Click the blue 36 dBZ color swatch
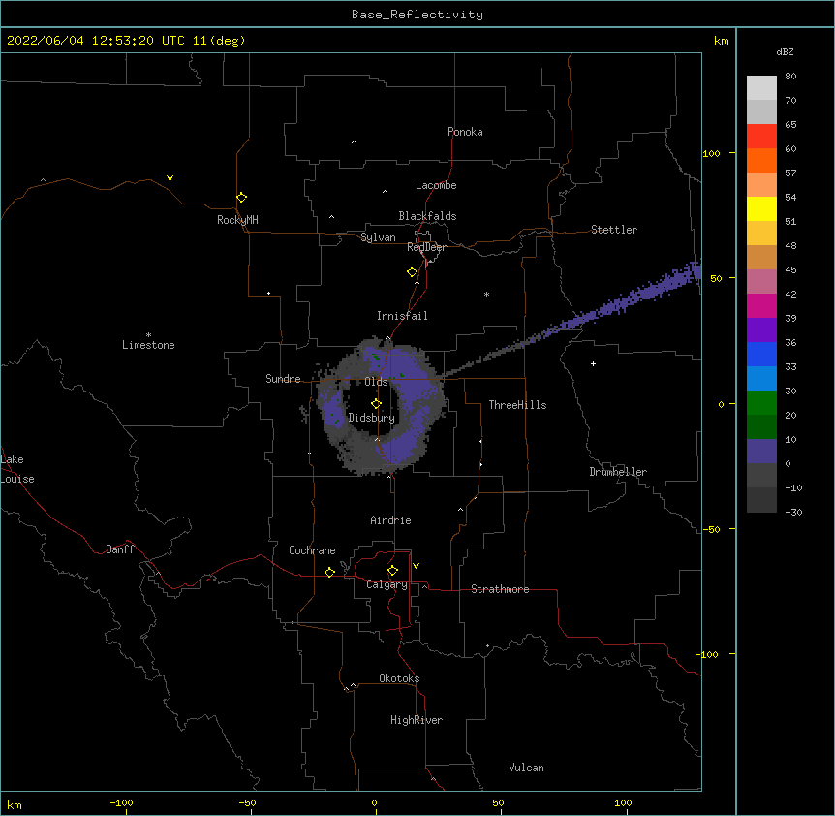This screenshot has height=816, width=835. click(761, 354)
